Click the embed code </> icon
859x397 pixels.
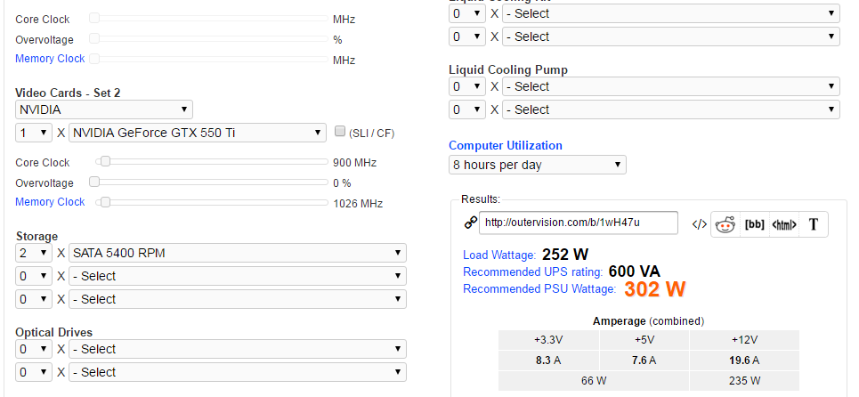[700, 224]
